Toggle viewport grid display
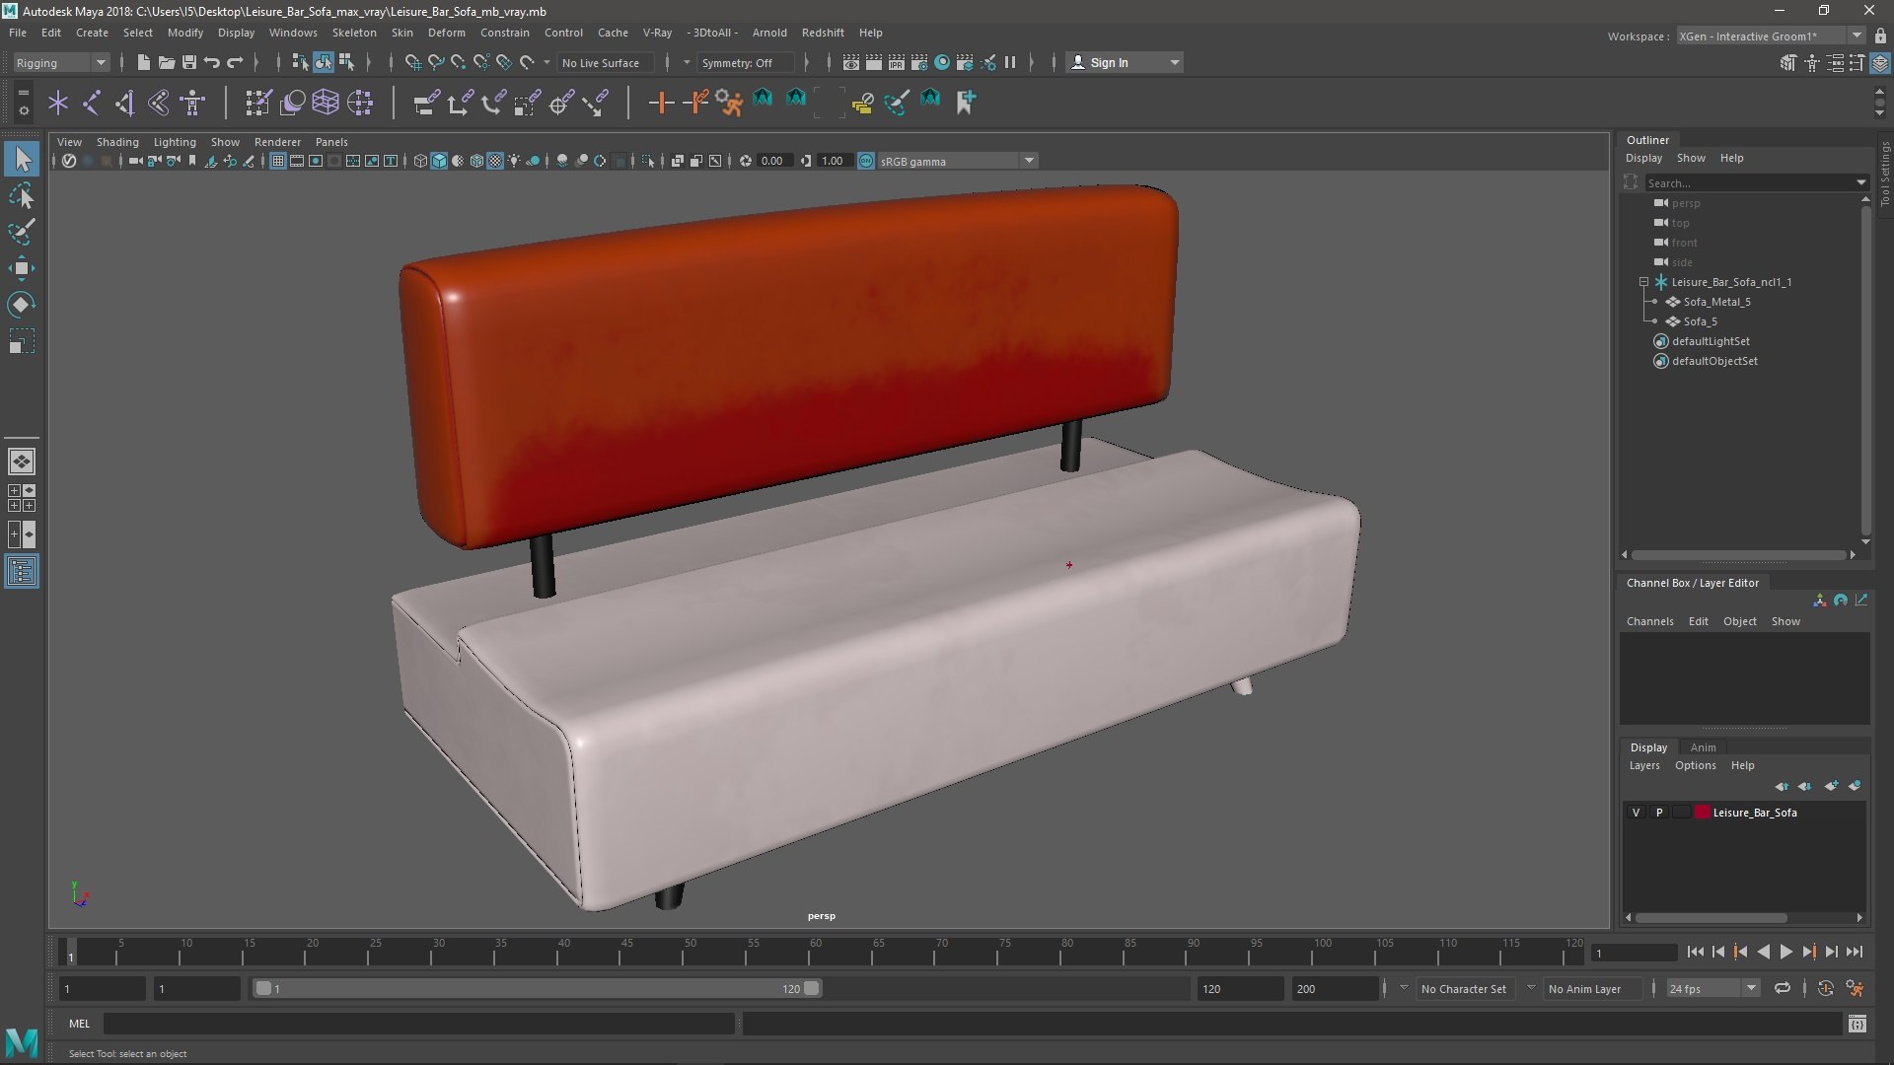This screenshot has height=1065, width=1894. coord(278,161)
